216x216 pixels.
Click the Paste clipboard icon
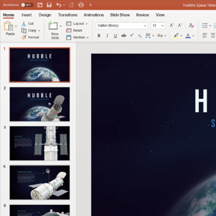tap(9, 26)
